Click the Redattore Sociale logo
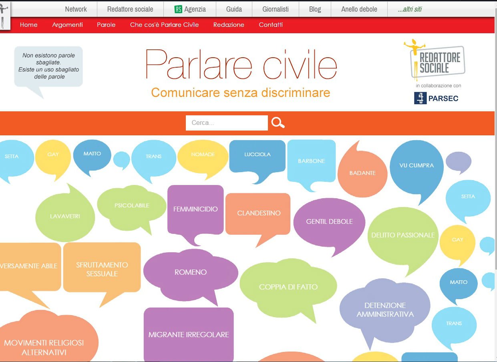The width and height of the screenshot is (497, 362). point(434,60)
